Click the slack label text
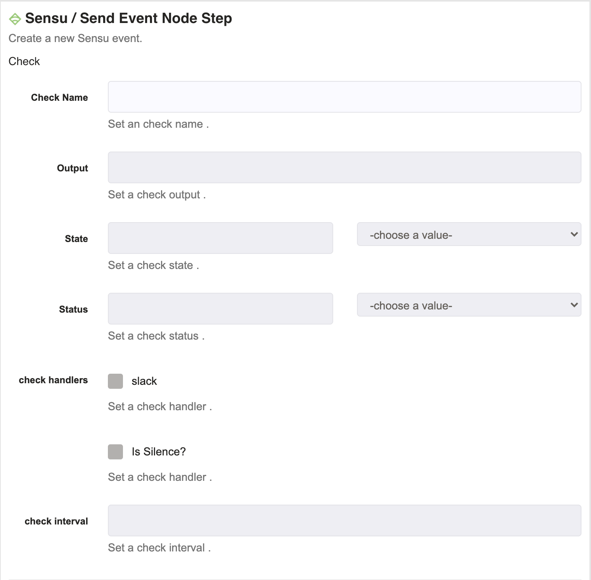The width and height of the screenshot is (591, 580). (144, 381)
